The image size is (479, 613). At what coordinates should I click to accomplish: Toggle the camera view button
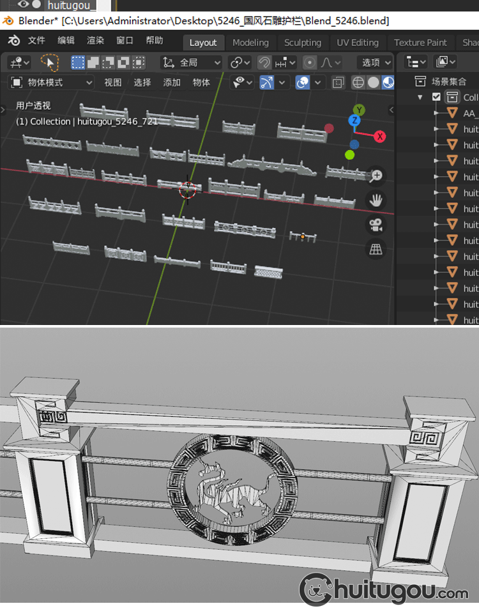[376, 225]
